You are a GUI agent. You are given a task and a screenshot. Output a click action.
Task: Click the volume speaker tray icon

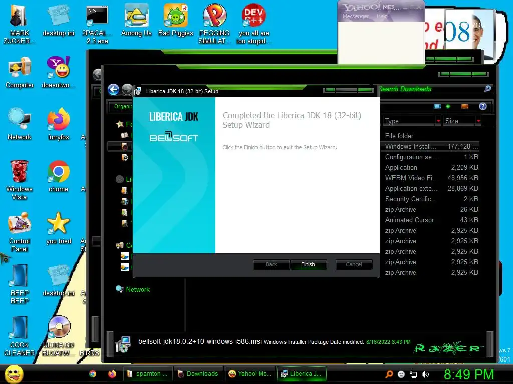[425, 374]
